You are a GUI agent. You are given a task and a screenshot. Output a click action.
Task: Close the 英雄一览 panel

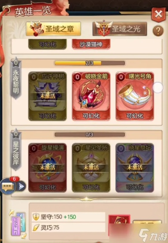pos(158,15)
